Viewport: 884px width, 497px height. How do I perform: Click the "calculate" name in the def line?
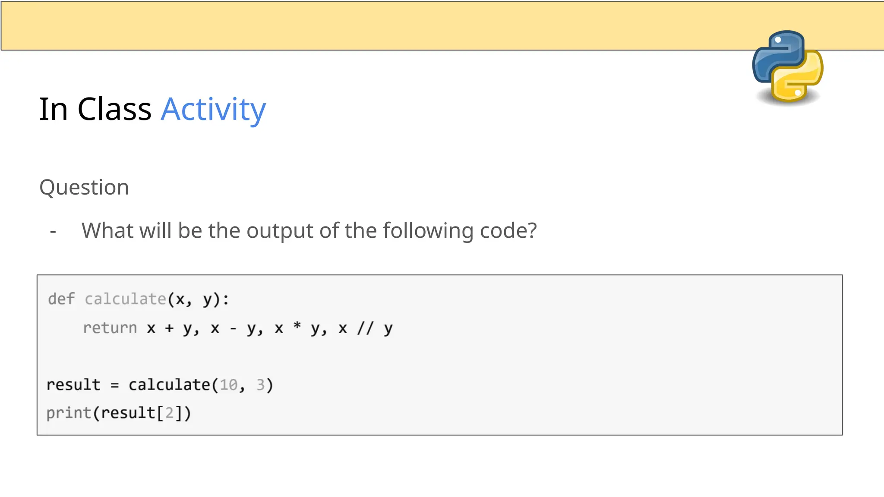tap(125, 299)
